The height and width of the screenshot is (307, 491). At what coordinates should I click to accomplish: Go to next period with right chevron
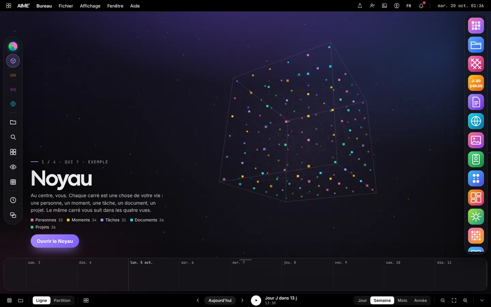(x=242, y=301)
